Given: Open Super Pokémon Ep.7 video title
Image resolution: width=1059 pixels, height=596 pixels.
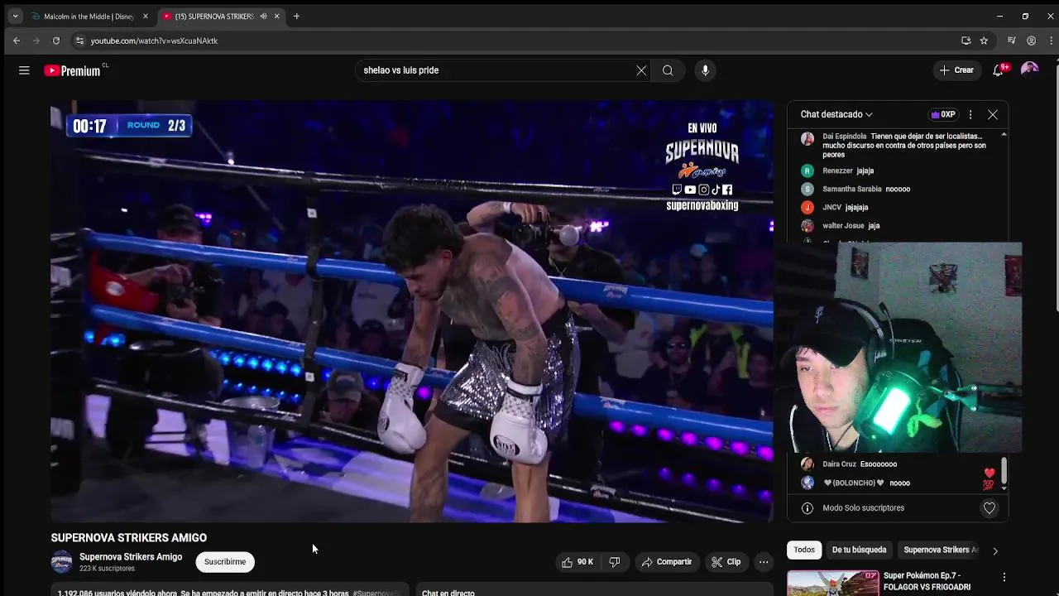Looking at the screenshot, I should (927, 581).
